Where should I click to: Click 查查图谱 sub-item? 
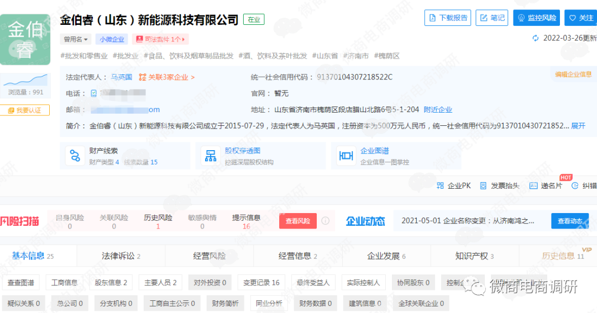point(20,283)
